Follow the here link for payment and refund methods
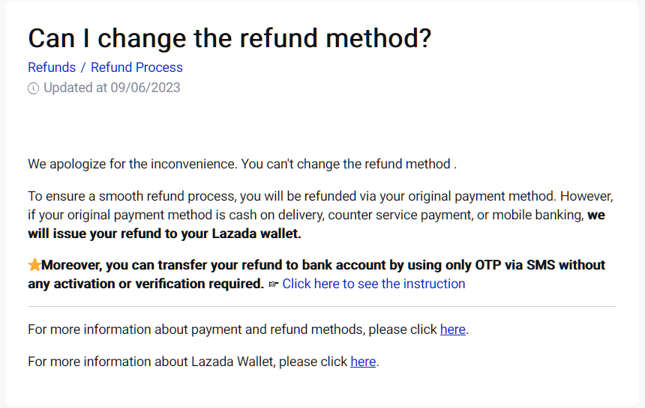The width and height of the screenshot is (645, 408). (453, 329)
